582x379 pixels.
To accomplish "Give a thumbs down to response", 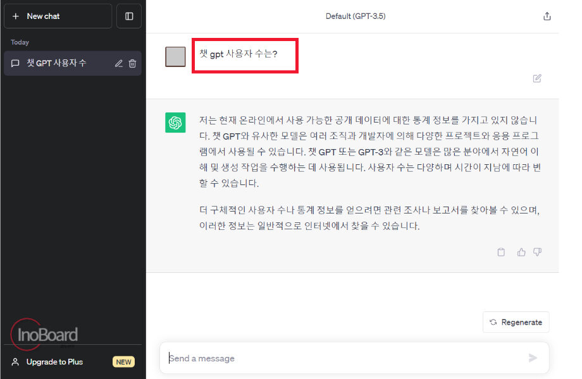I will (x=537, y=252).
